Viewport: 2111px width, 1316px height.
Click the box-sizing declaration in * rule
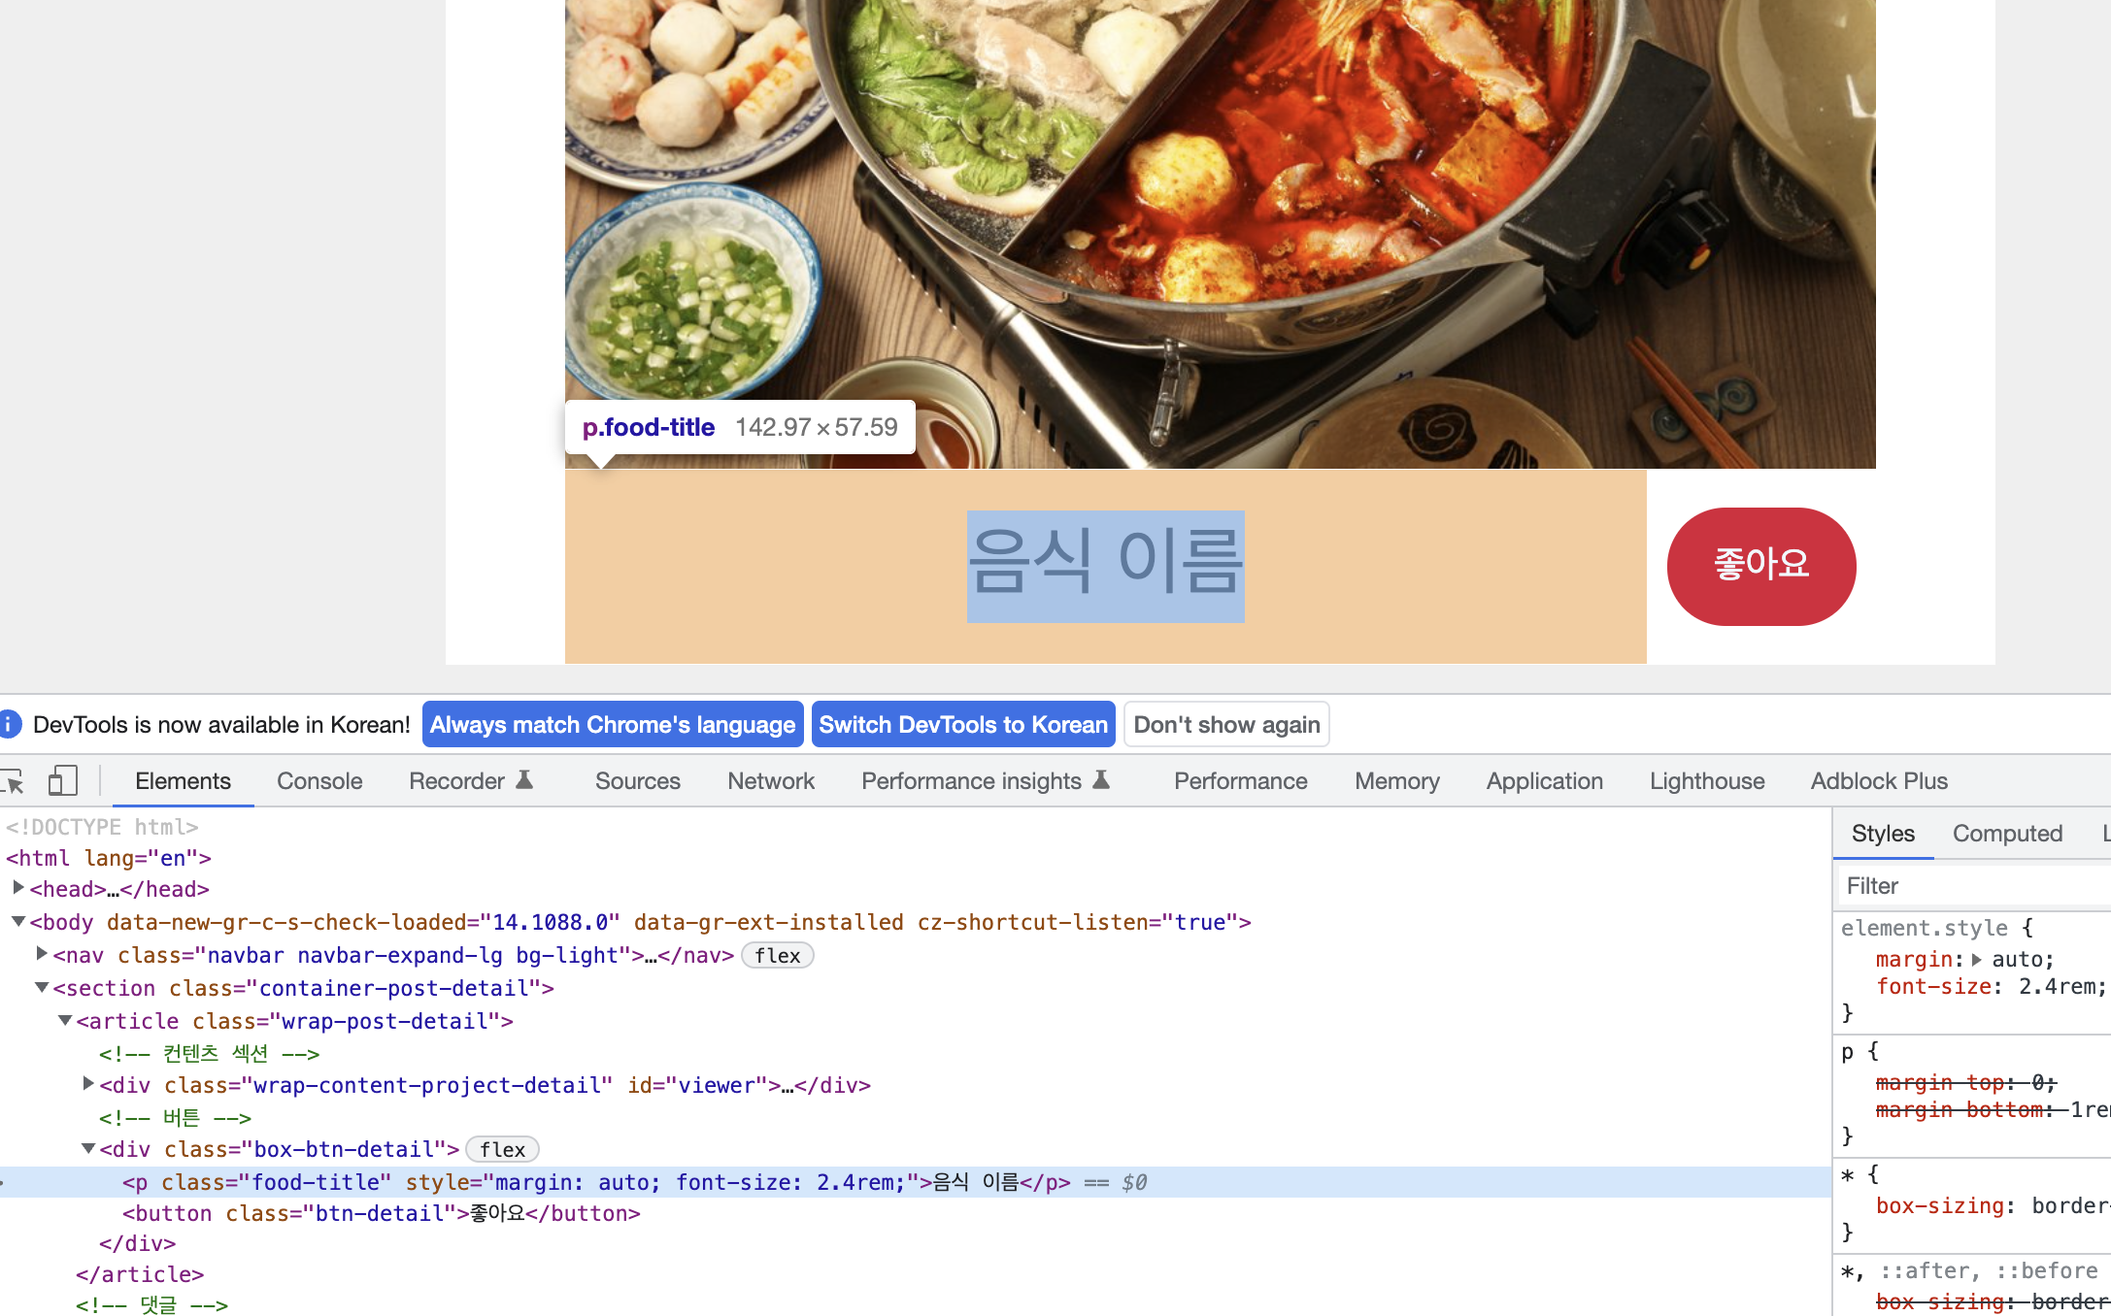click(1993, 1205)
